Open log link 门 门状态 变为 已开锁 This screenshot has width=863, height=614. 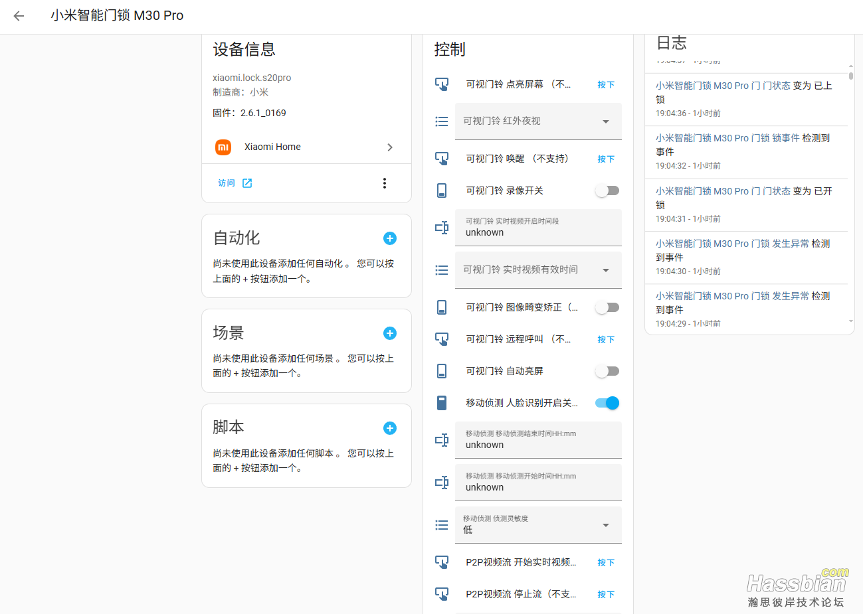coord(723,191)
